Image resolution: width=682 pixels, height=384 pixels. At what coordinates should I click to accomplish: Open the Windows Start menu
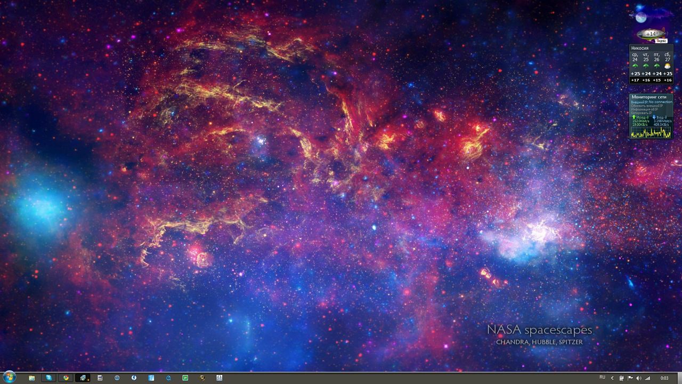click(x=9, y=377)
